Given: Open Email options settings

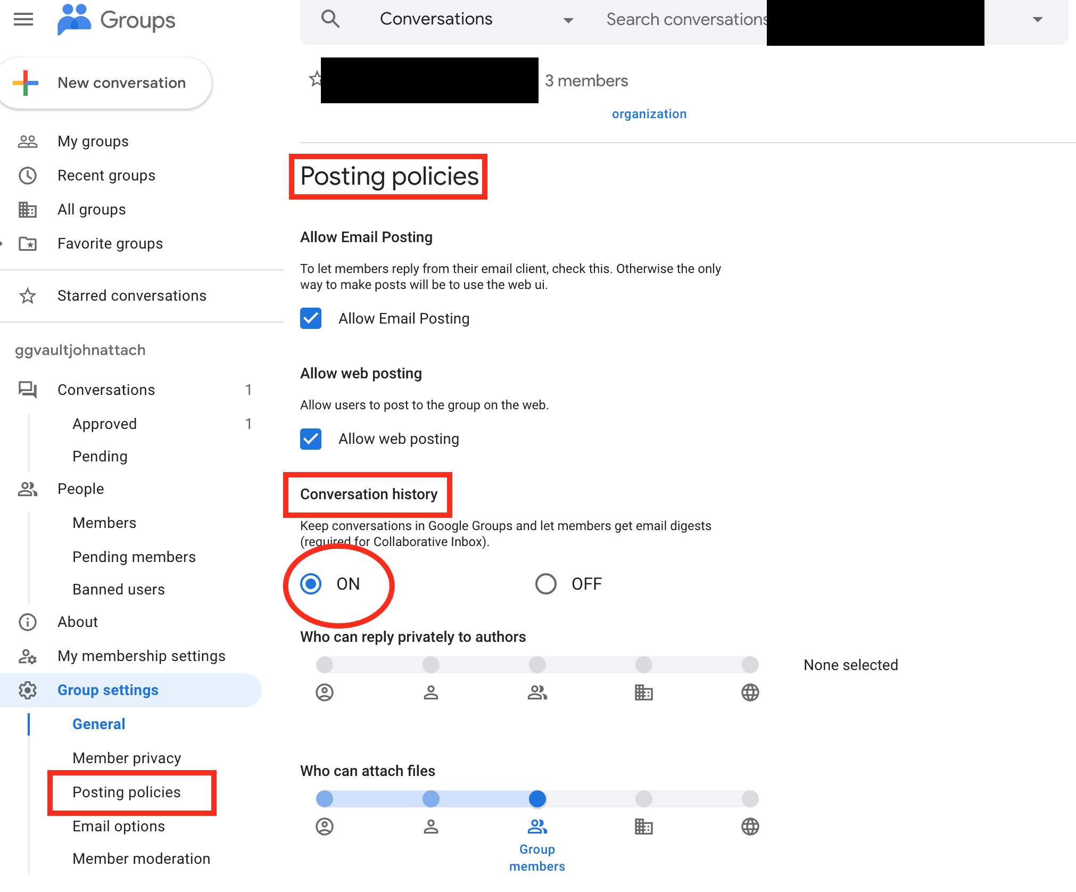Looking at the screenshot, I should click(119, 827).
